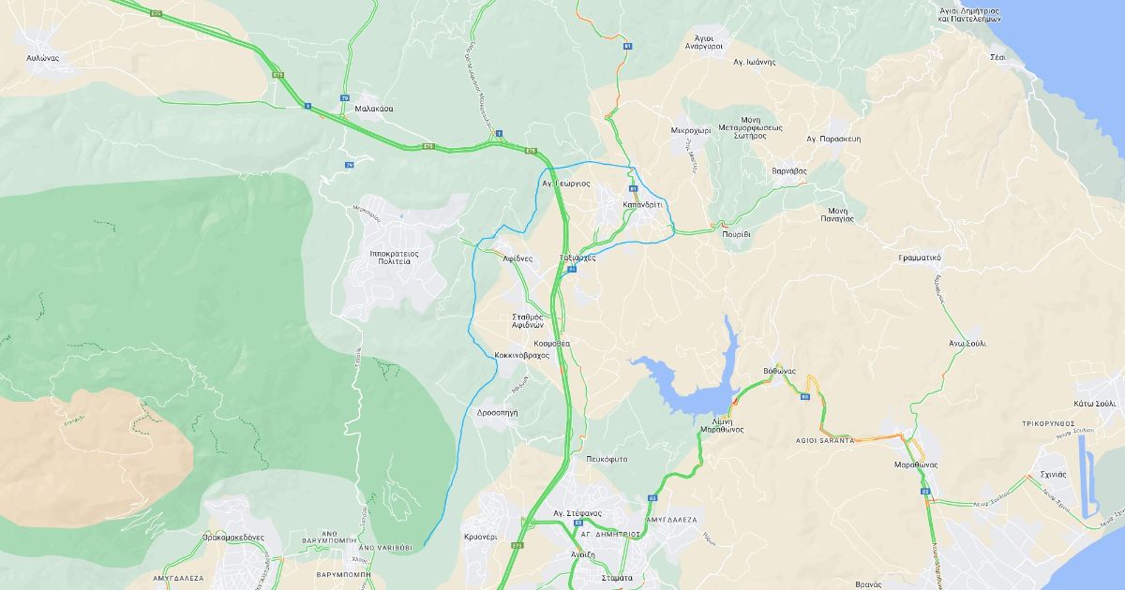Image resolution: width=1125 pixels, height=590 pixels.
Task: Select the Καπανδρίτι place label
Action: click(x=643, y=203)
